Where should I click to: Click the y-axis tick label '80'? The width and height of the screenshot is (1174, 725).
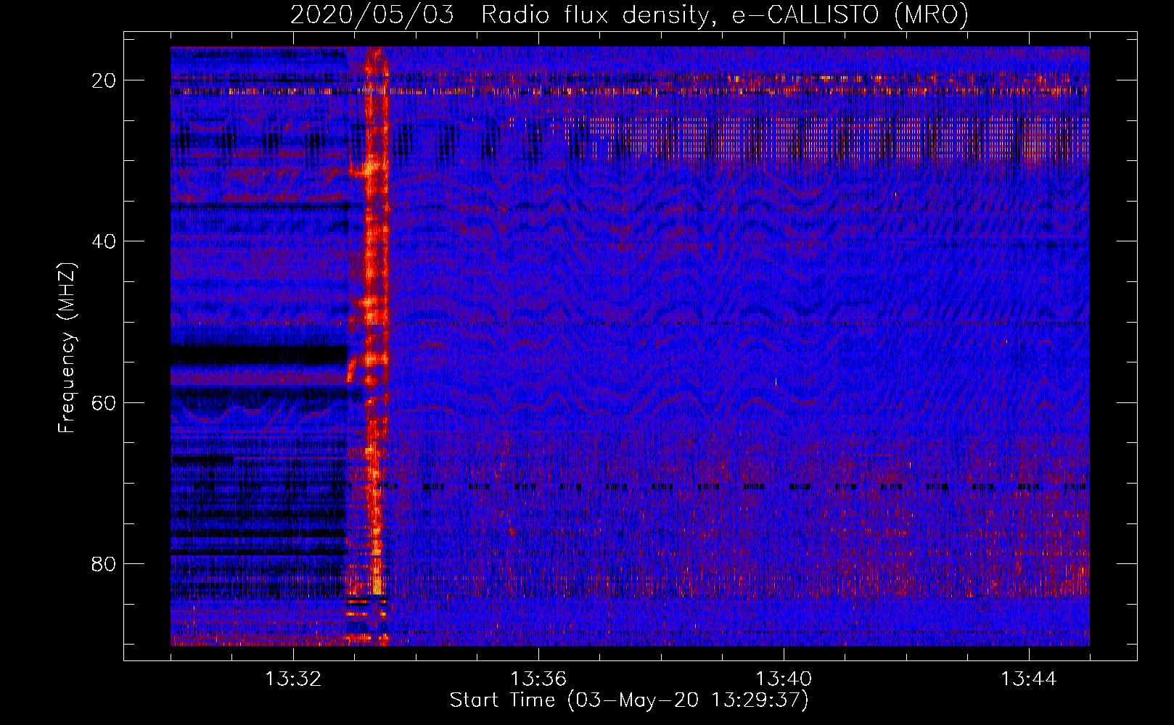pos(104,563)
